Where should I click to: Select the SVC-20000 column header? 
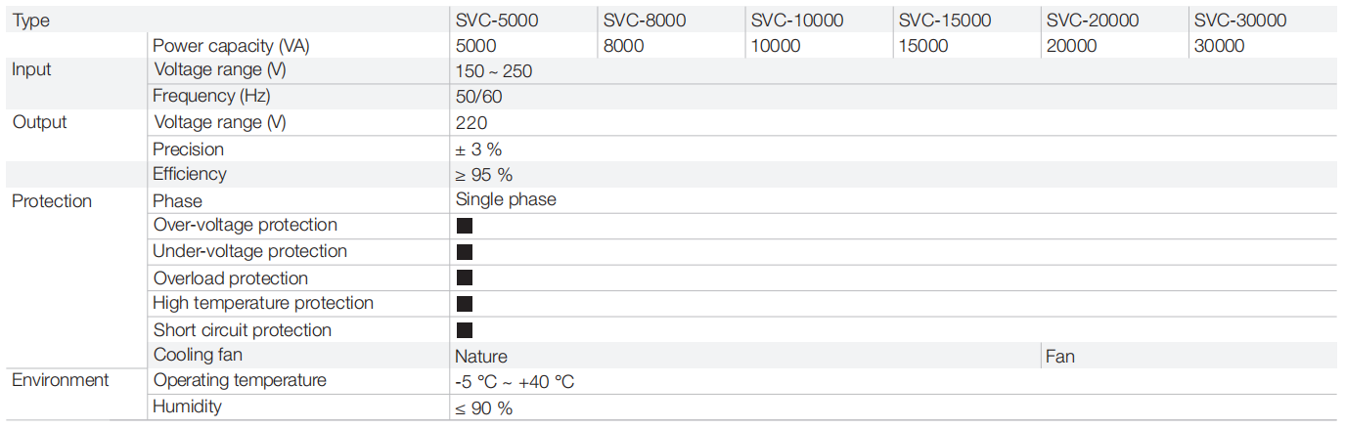(1093, 21)
